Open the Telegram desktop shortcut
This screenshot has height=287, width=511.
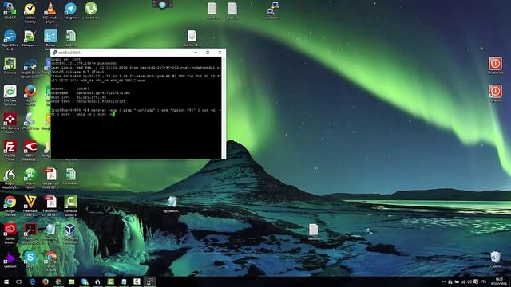[x=70, y=10]
